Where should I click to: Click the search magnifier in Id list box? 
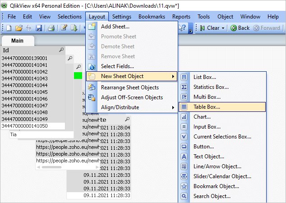tap(61, 50)
